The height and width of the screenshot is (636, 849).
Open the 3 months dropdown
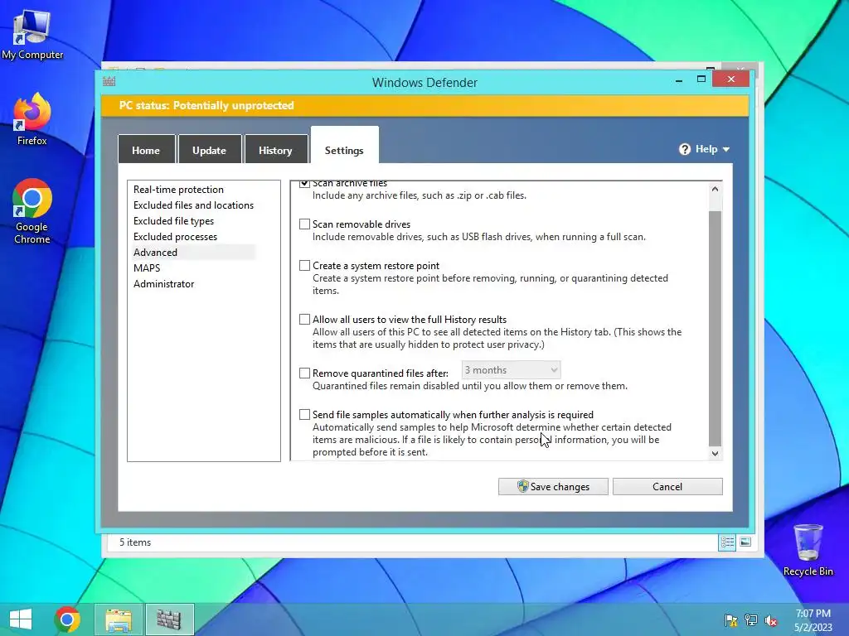511,370
